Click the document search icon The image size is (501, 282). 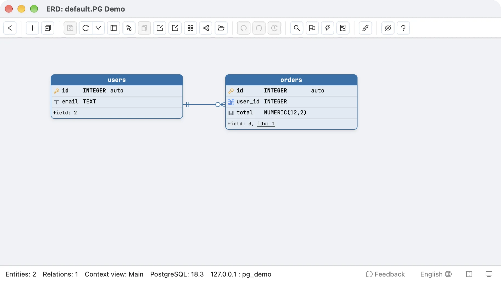pos(343,28)
